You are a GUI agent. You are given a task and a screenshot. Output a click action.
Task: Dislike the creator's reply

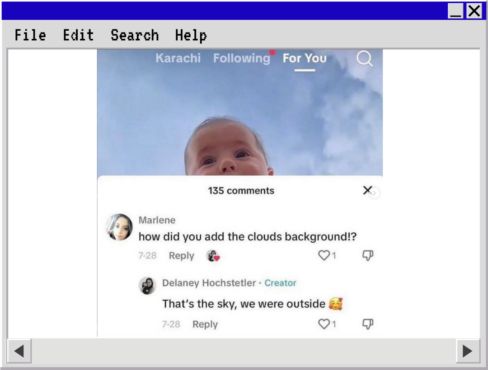pos(367,324)
